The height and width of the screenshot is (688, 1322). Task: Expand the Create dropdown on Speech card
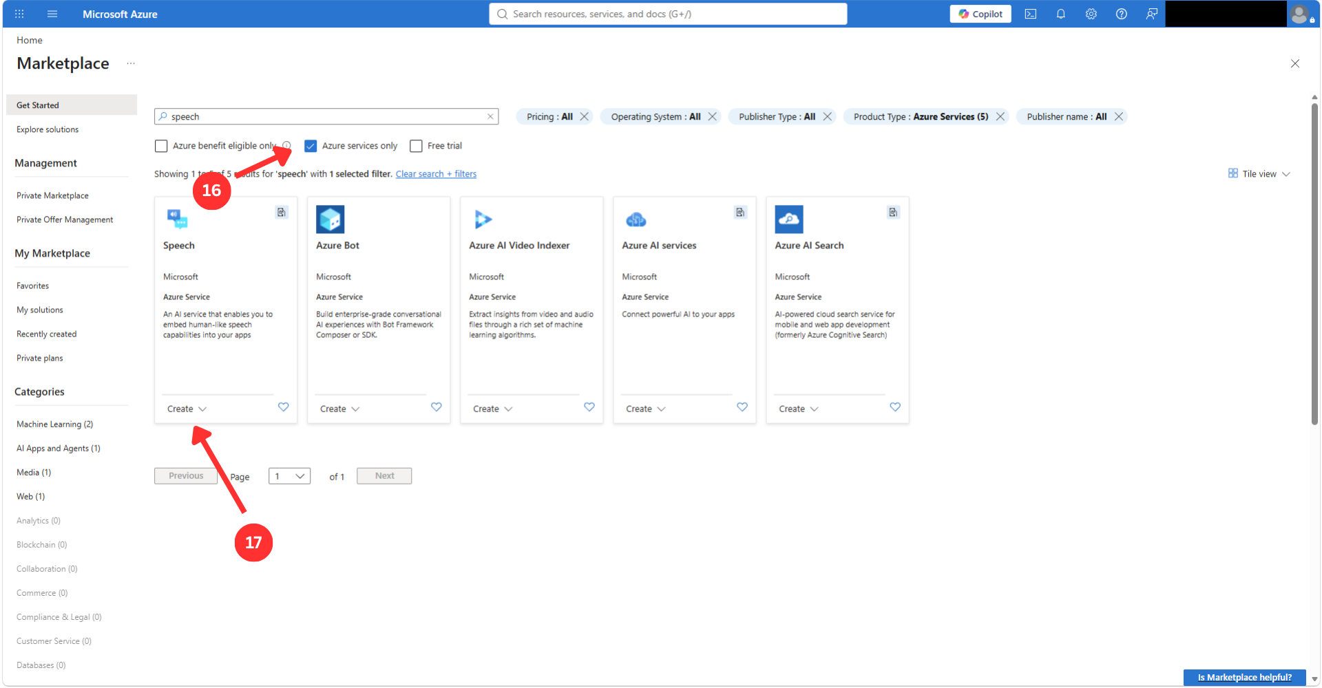(187, 409)
